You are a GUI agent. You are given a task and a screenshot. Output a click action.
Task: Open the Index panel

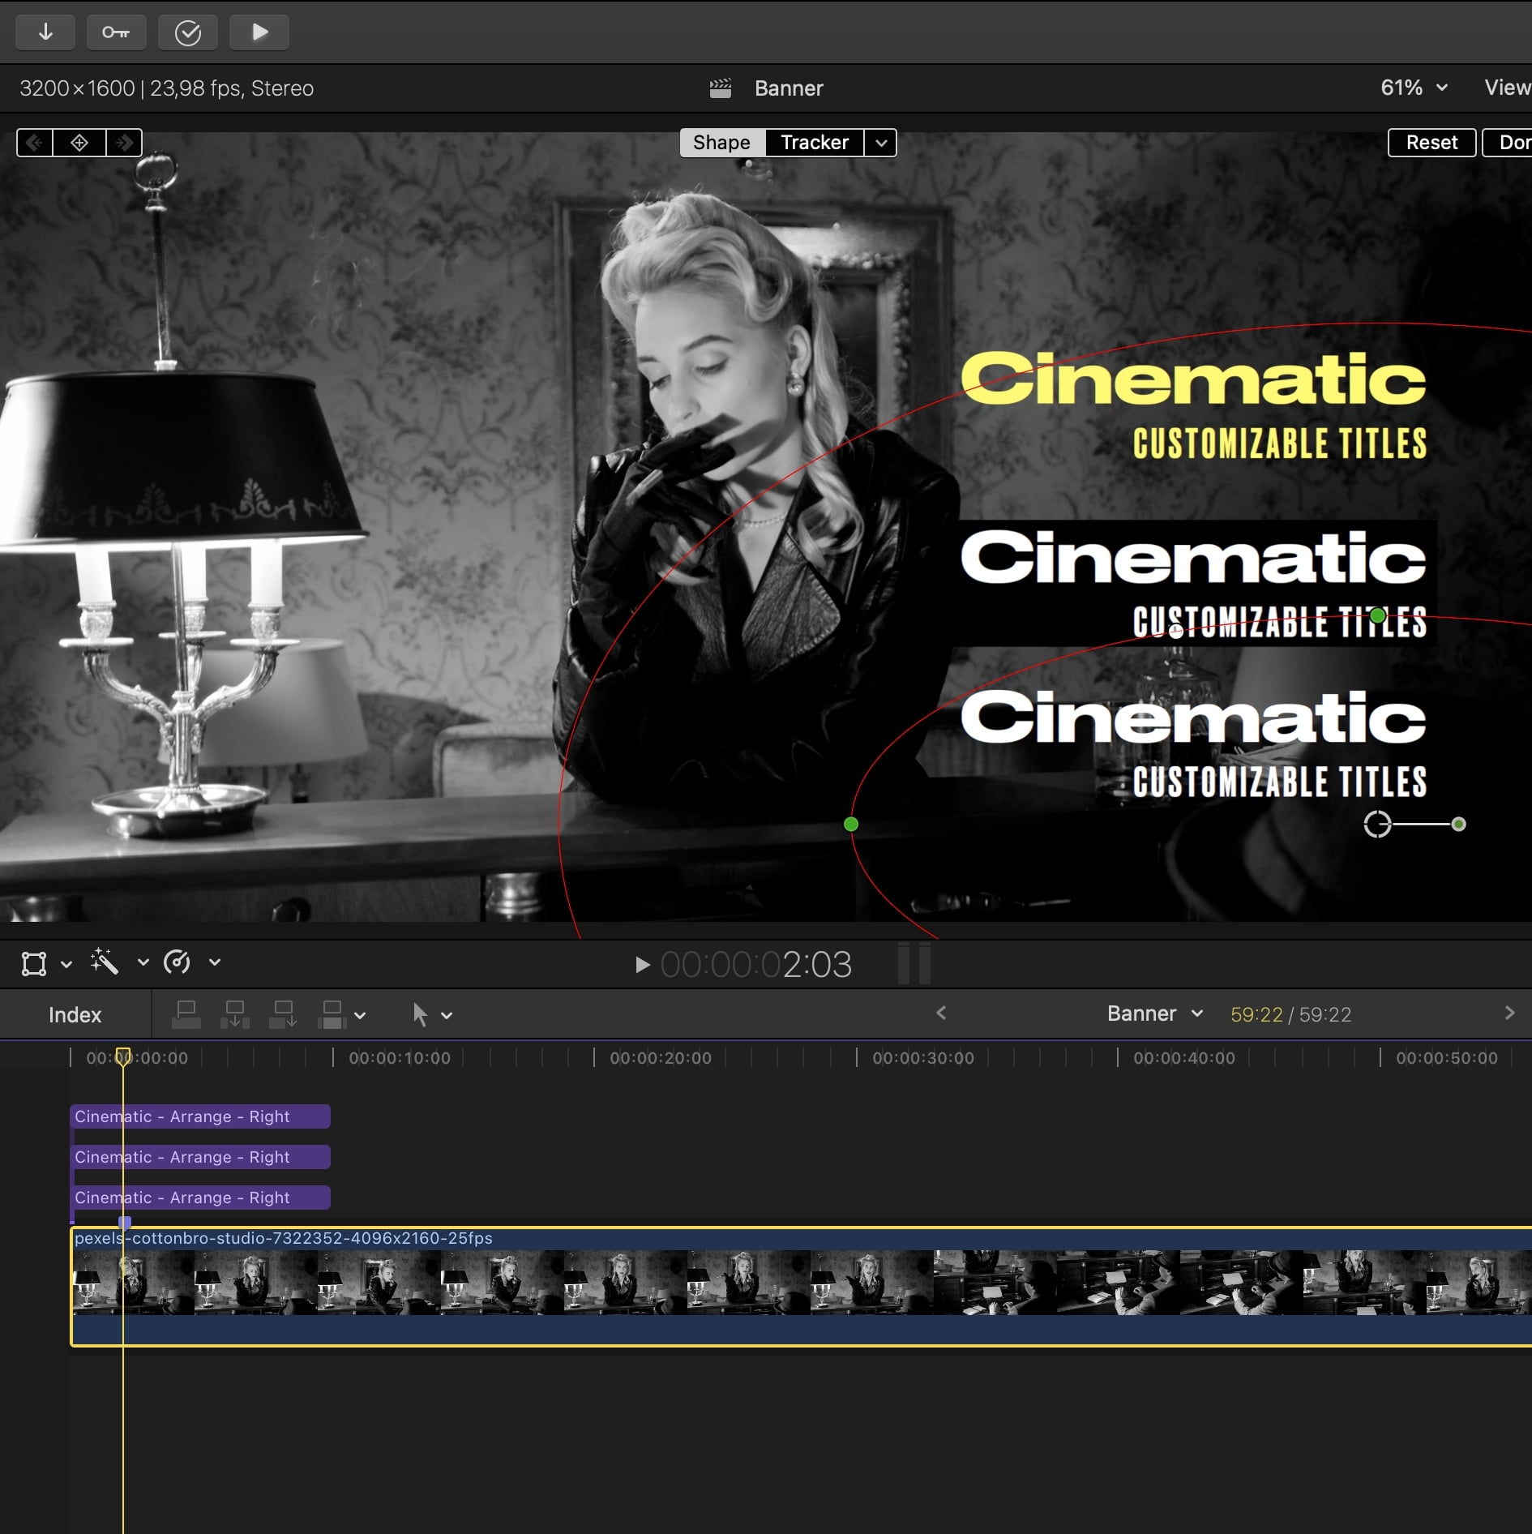click(75, 1014)
